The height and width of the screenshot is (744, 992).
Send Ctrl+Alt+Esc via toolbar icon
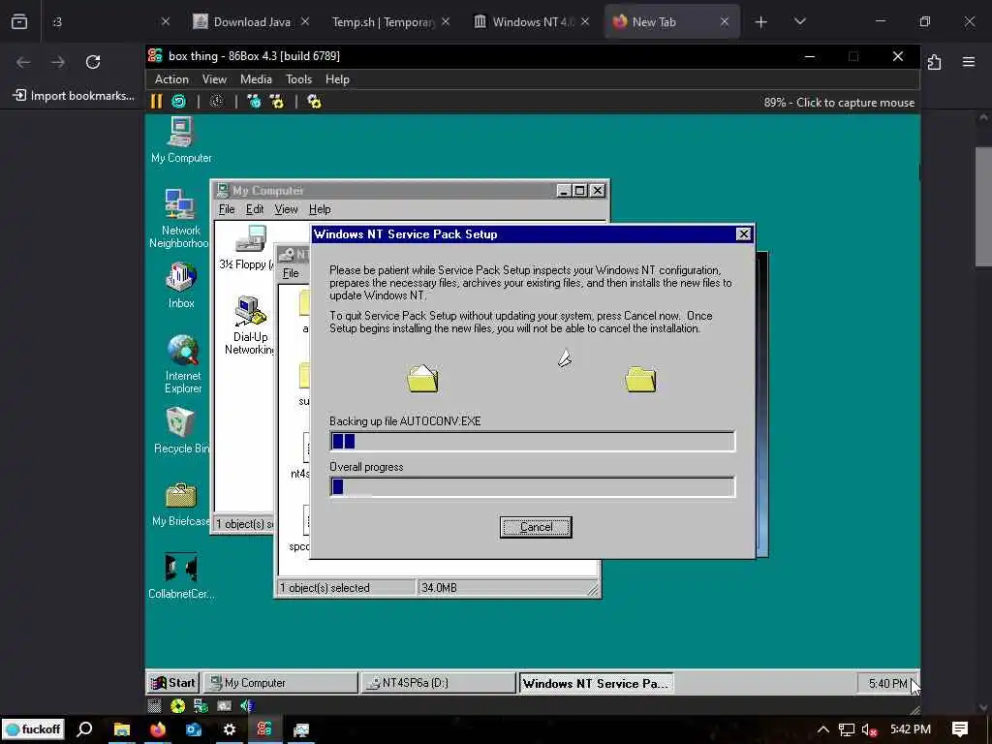(277, 101)
